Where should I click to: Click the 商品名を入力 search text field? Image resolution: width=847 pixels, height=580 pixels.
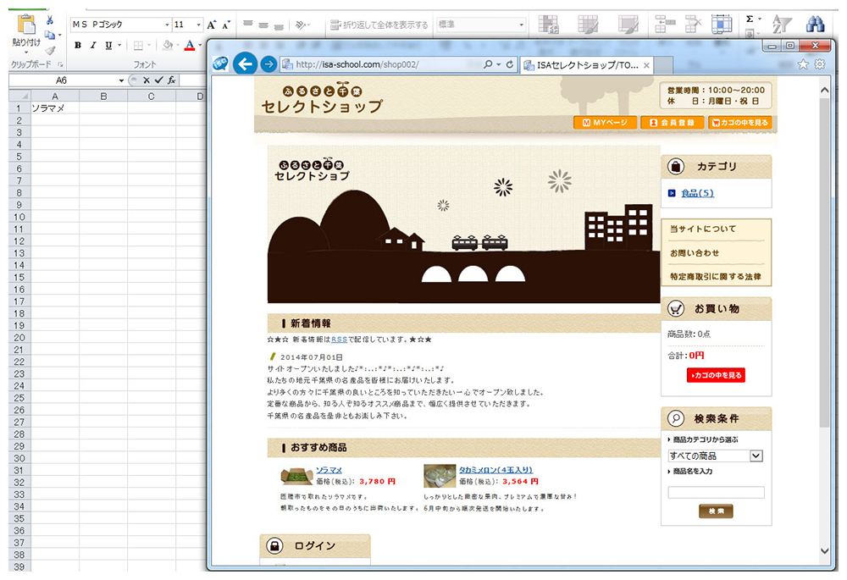[x=717, y=492]
